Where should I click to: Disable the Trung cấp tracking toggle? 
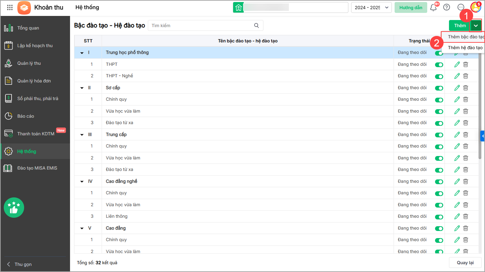[439, 135]
